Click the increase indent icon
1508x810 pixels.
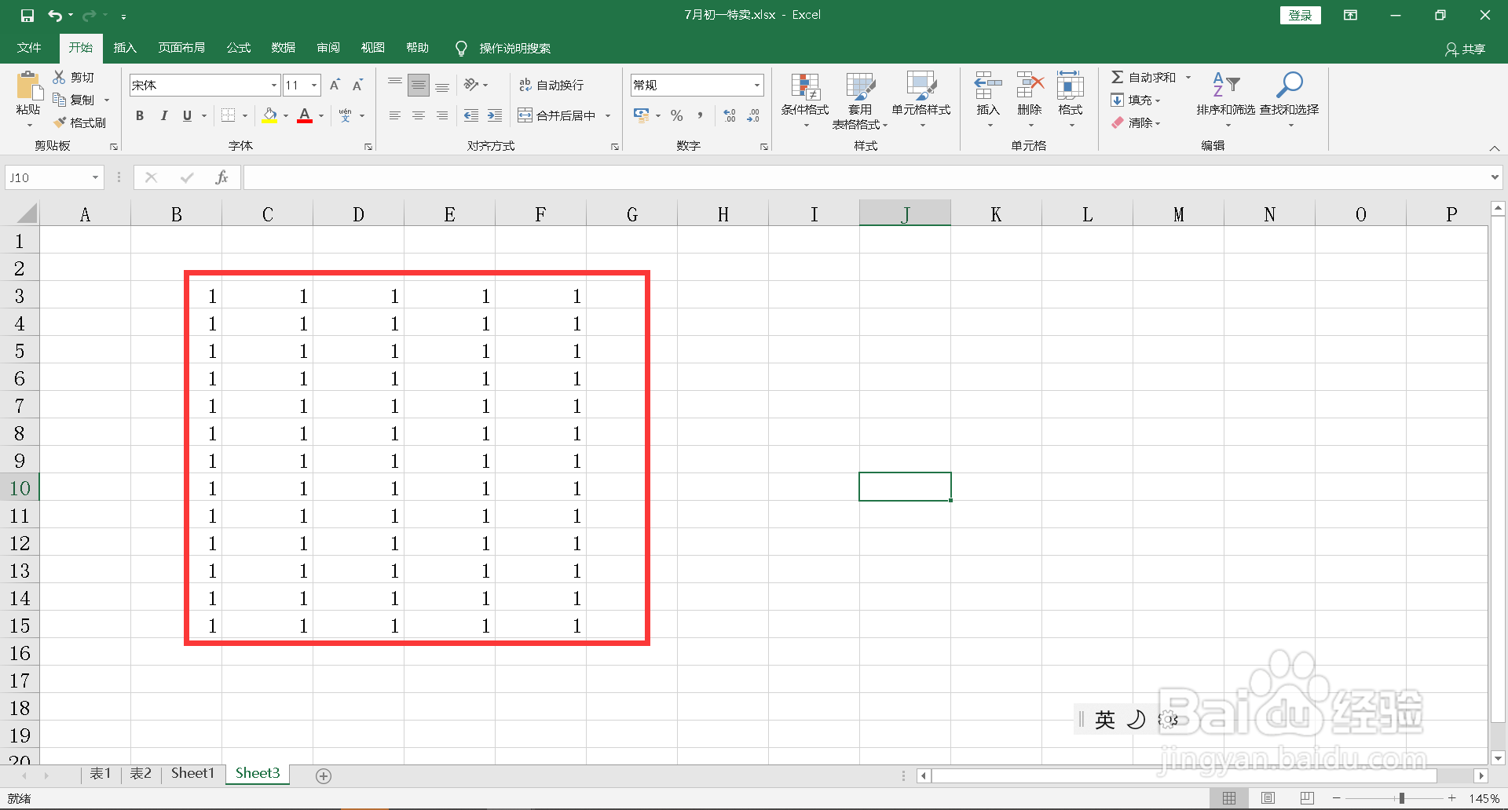[495, 115]
